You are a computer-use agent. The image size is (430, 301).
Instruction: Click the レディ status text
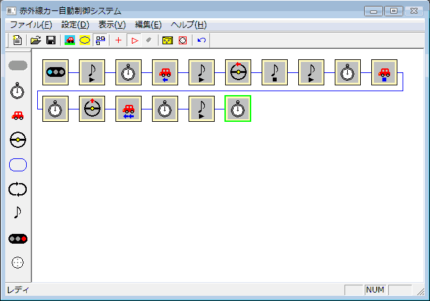[18, 290]
